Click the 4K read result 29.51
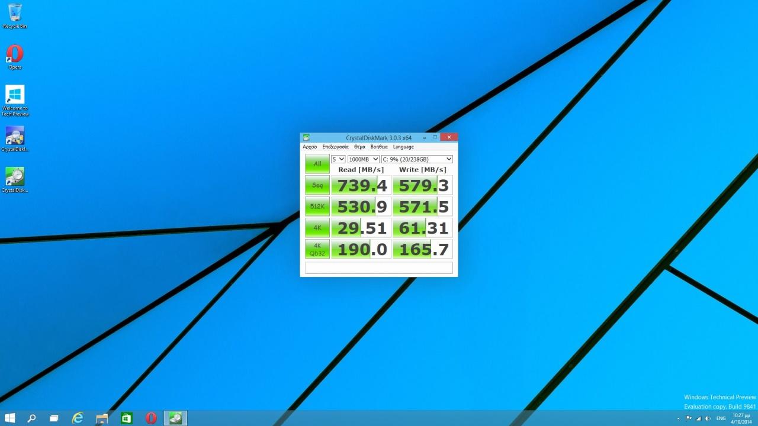This screenshot has width=758, height=426. pos(361,228)
